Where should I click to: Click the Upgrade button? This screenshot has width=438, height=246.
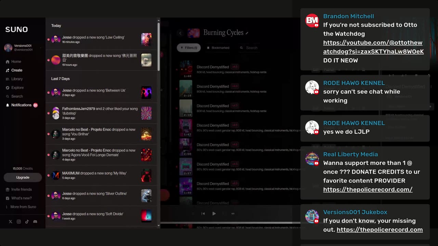pyautogui.click(x=23, y=177)
